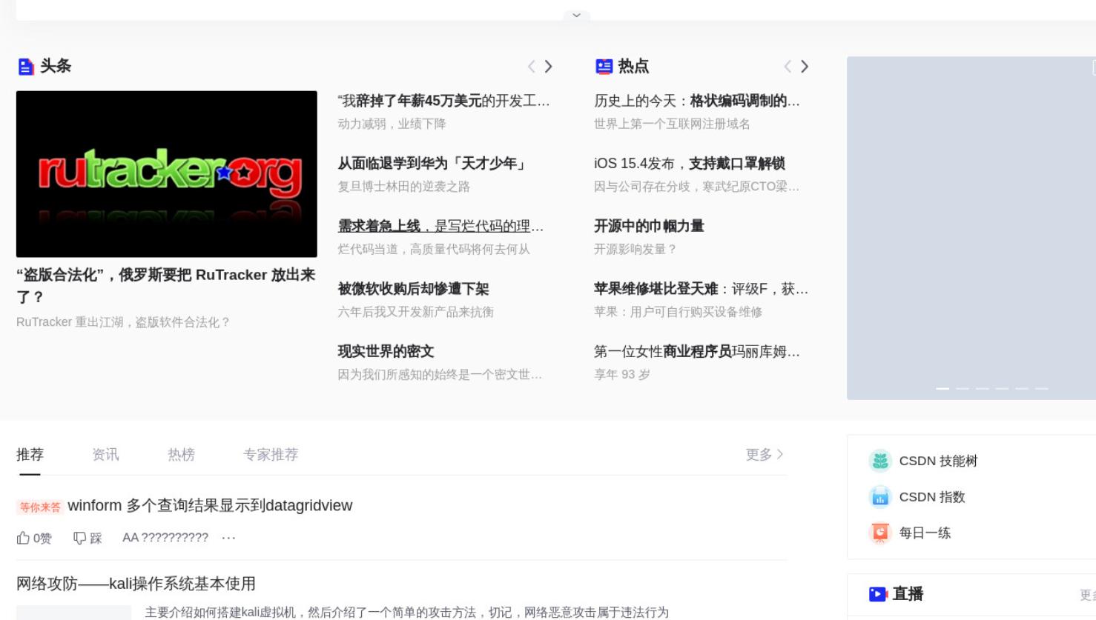Viewport: 1096px width, 620px height.
Task: Go to previous 头条 page arrow
Action: pyautogui.click(x=531, y=67)
